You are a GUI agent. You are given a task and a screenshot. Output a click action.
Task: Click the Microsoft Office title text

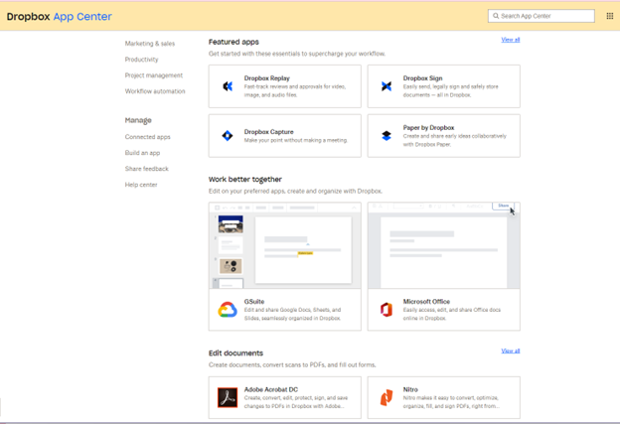(x=426, y=301)
